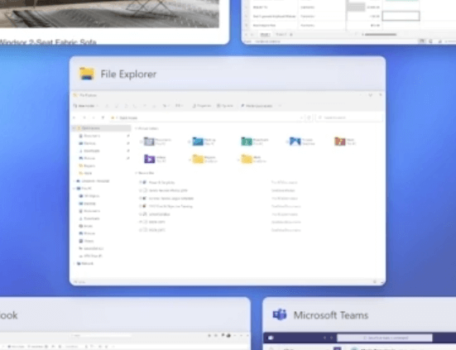Open the Pictures folder in frequent folders
Image resolution: width=456 pixels, height=350 pixels.
point(295,141)
